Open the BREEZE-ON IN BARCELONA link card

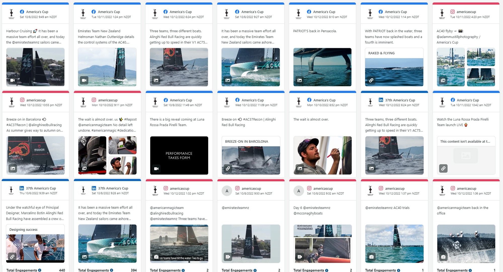click(251, 155)
